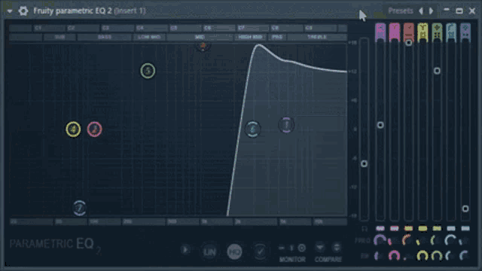Screen dimensions: 482x271
Task: Click band 7 level slider handle near bottom
Action: click(465, 209)
